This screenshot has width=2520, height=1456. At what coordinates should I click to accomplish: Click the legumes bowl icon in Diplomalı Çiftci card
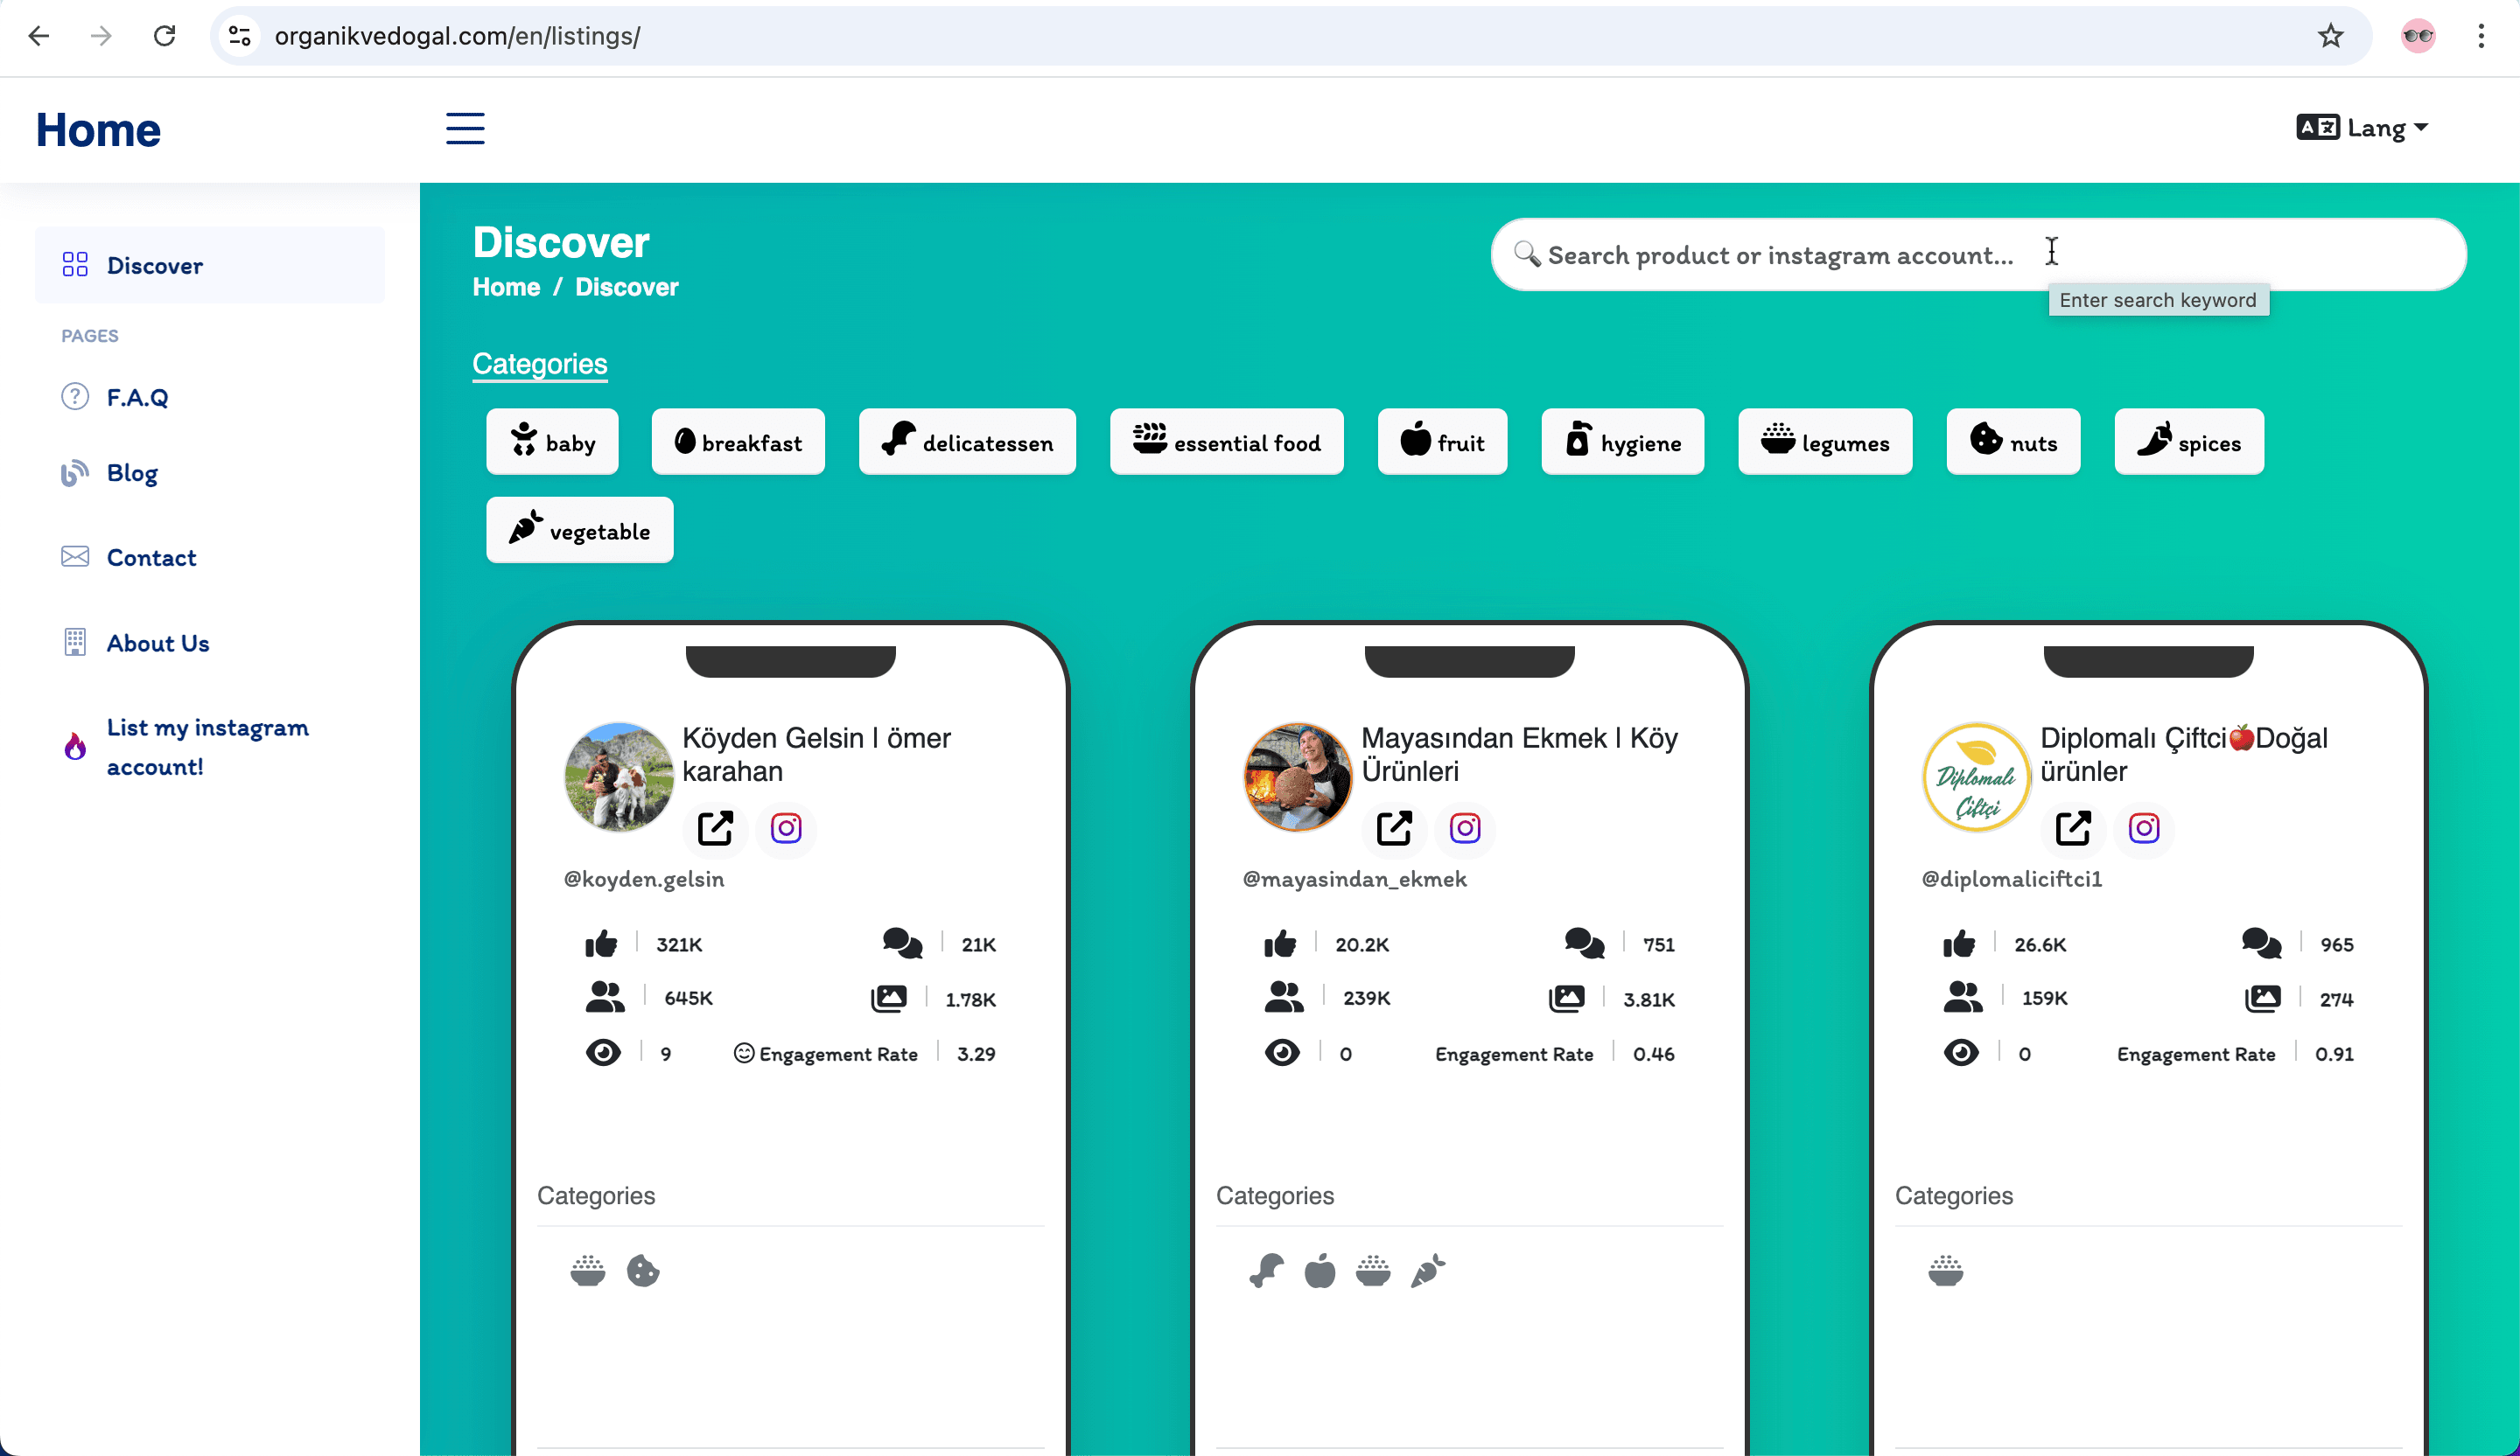coord(1946,1271)
